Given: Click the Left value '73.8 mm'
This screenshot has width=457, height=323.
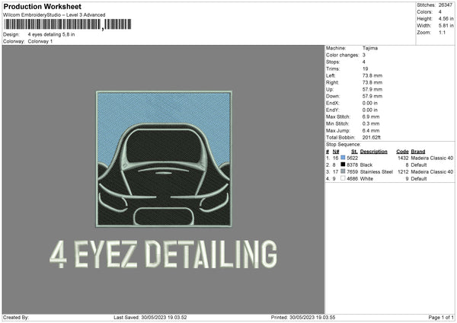Looking at the screenshot, I should click(372, 75).
